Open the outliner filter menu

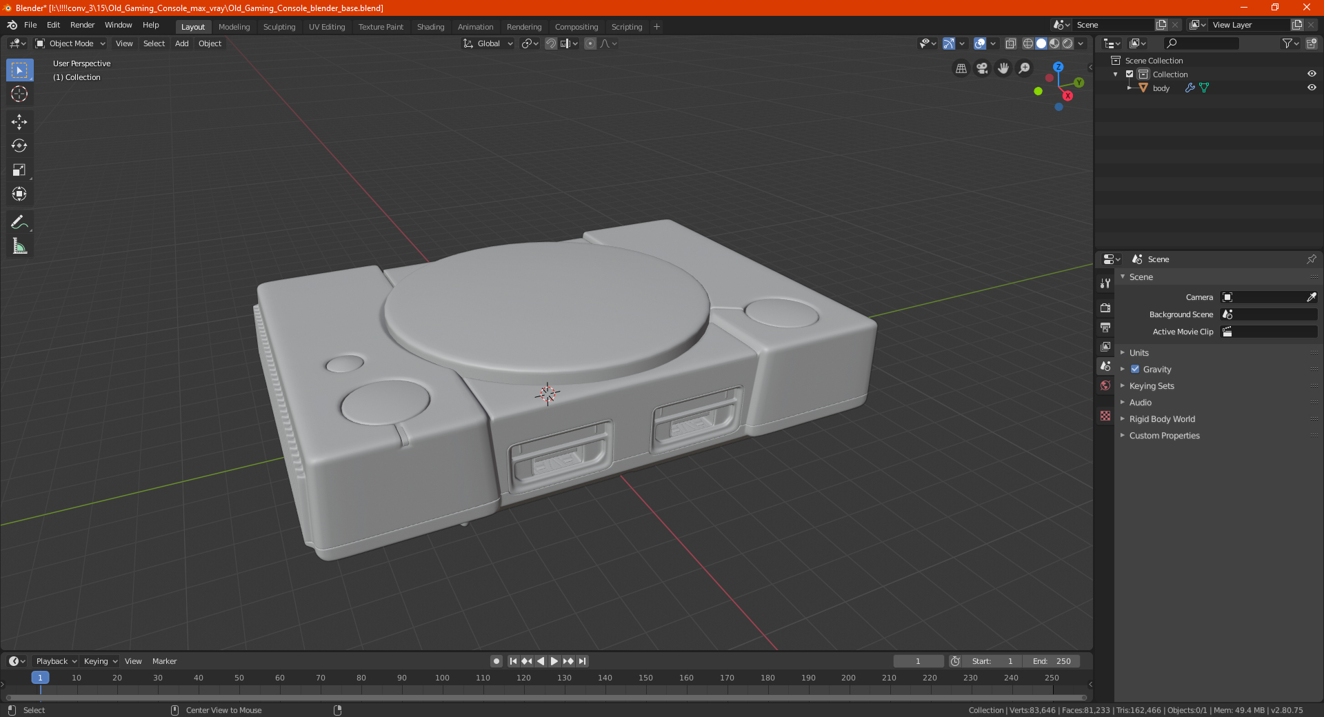pos(1290,43)
